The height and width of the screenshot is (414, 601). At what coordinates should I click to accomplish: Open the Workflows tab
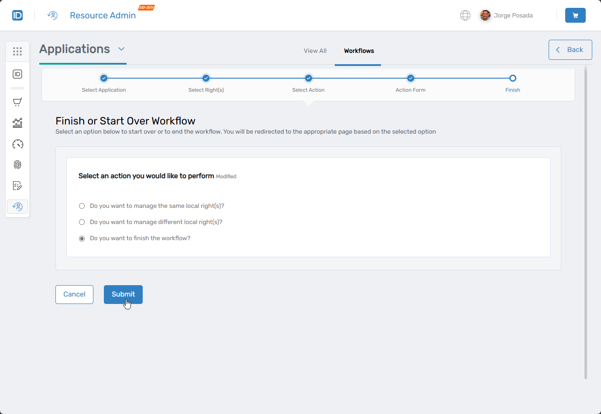(x=358, y=51)
